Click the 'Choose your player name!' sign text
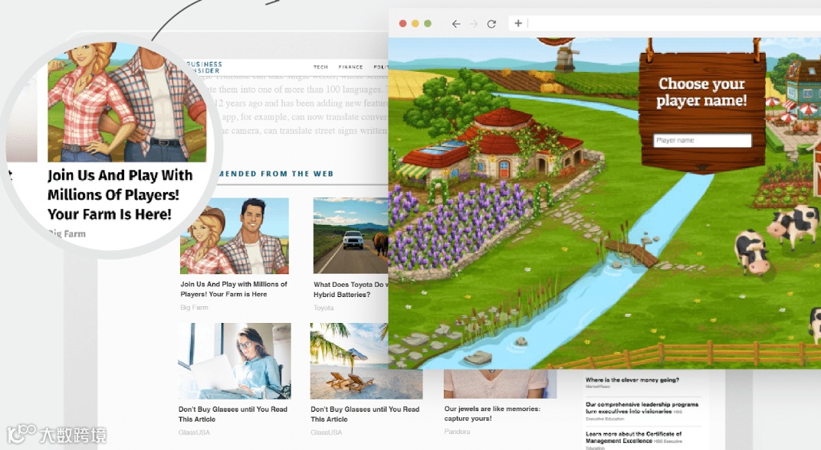 coord(701,92)
